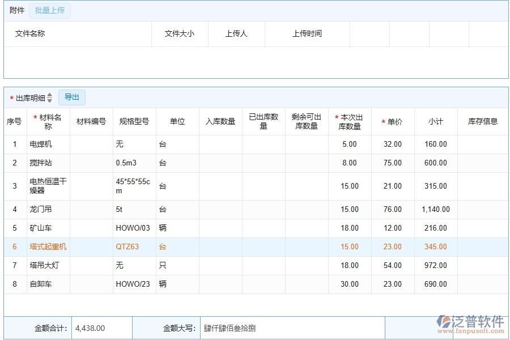The height and width of the screenshot is (340, 510).
Task: 点击"库存信息"列标题
Action: point(483,121)
